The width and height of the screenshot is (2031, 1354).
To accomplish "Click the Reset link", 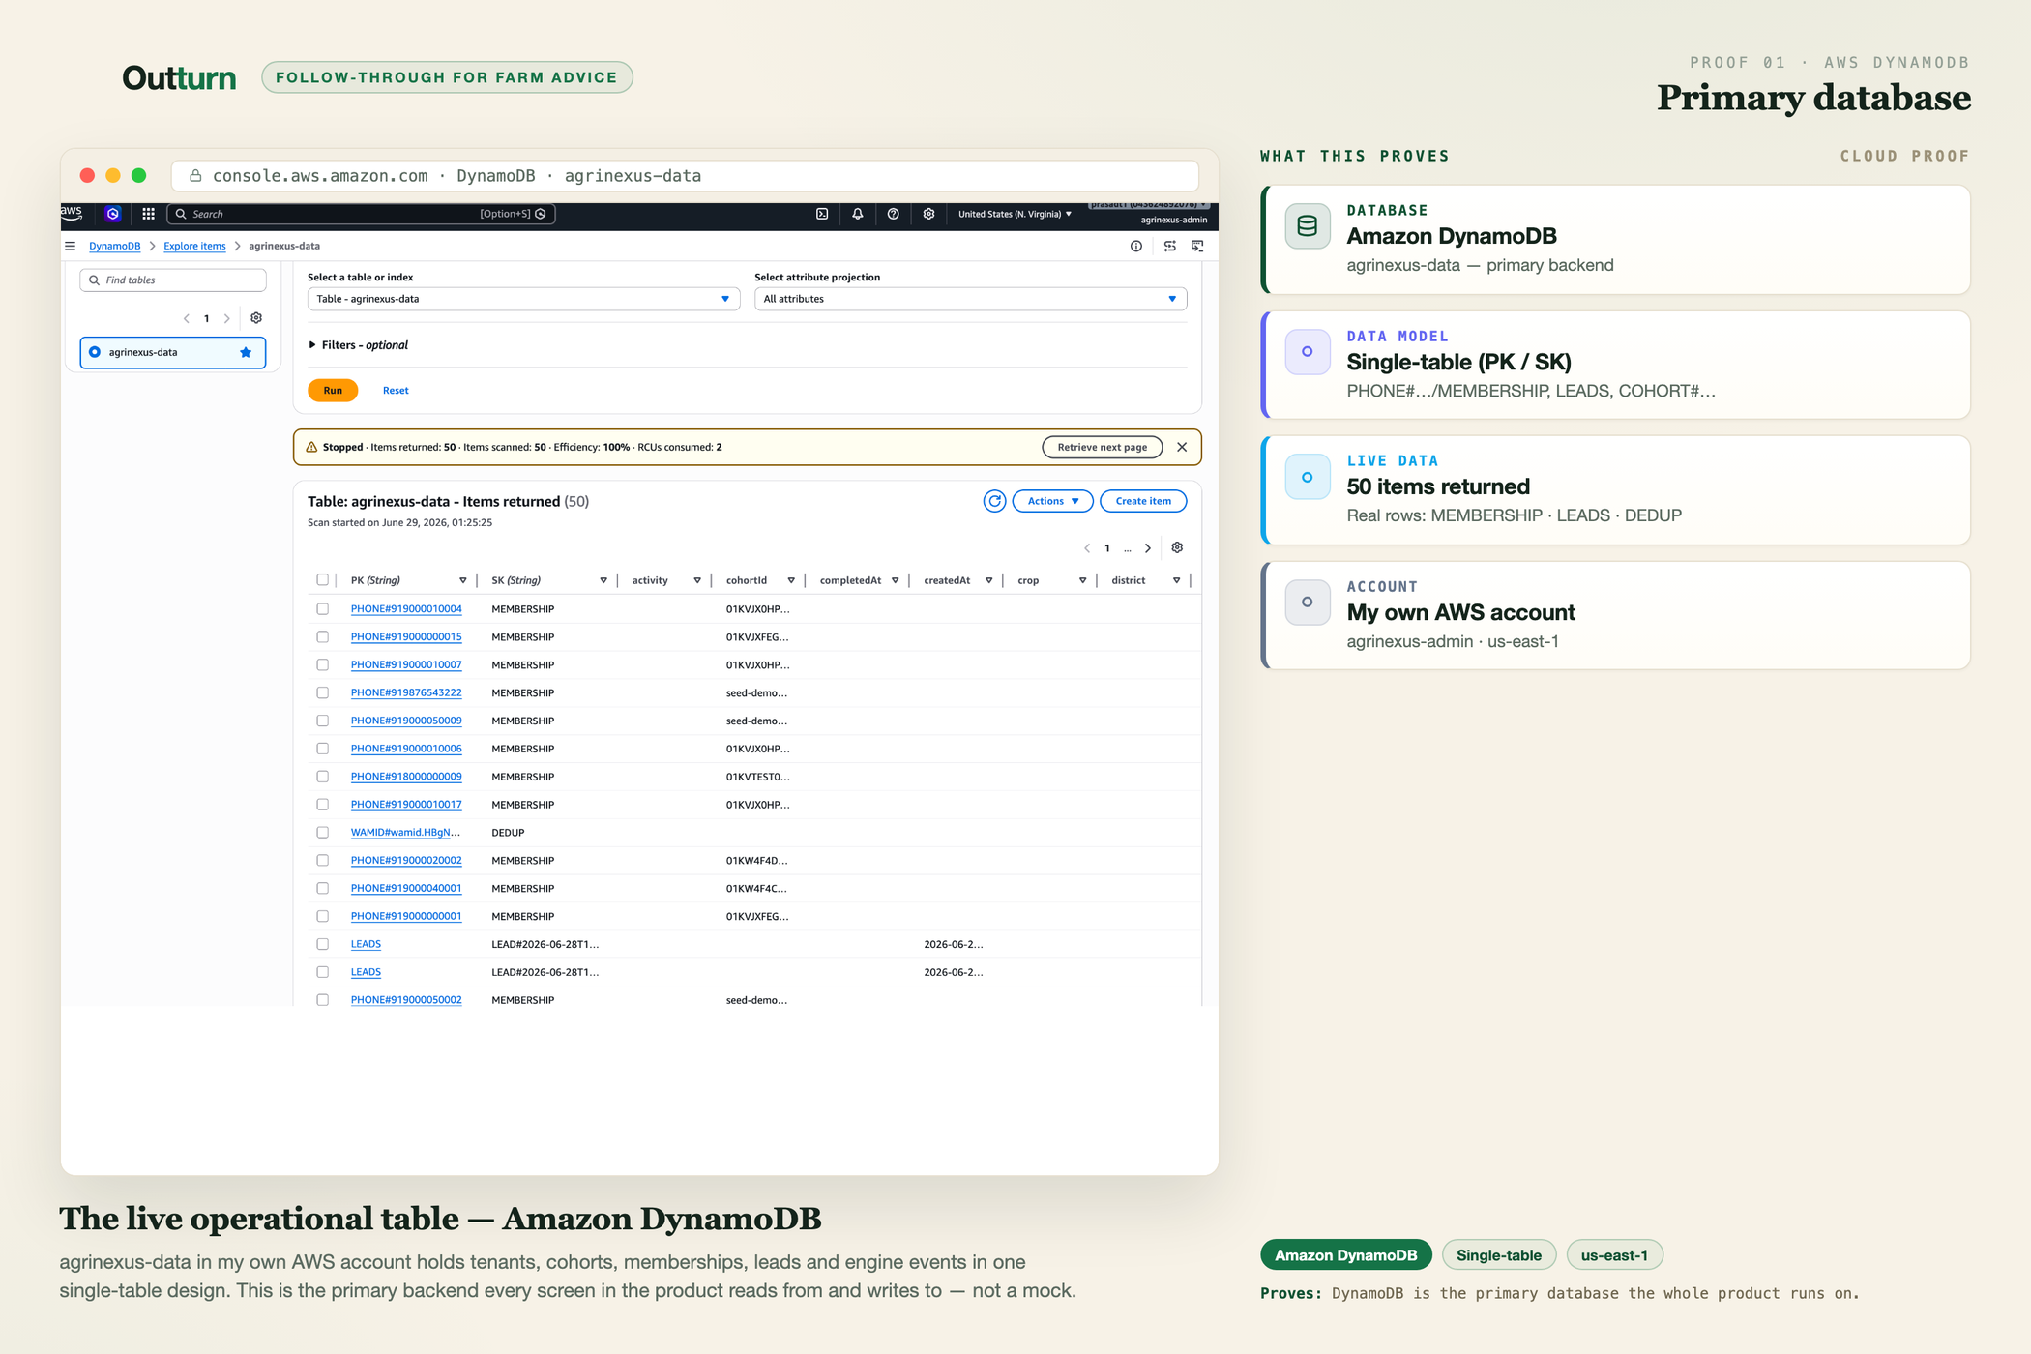I will point(396,391).
